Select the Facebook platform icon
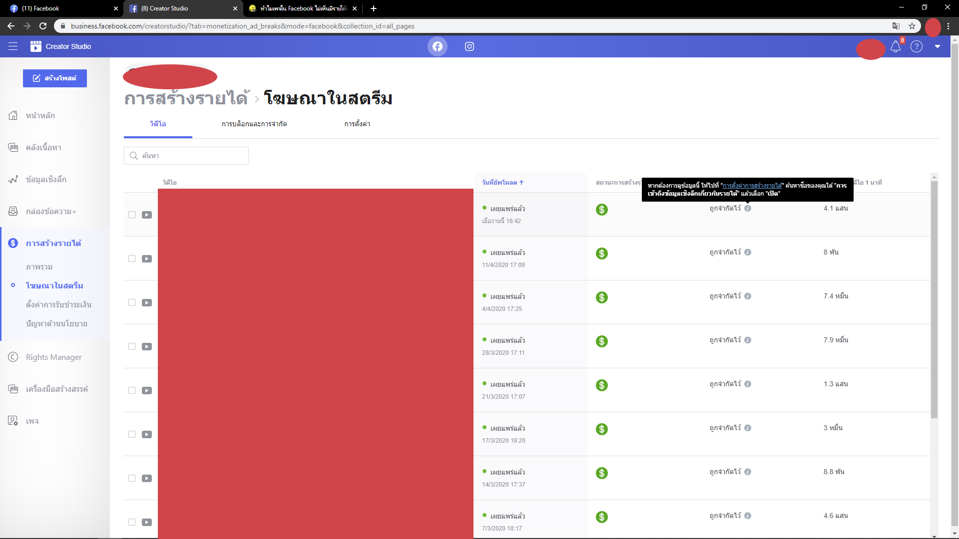Viewport: 959px width, 539px height. 437,46
